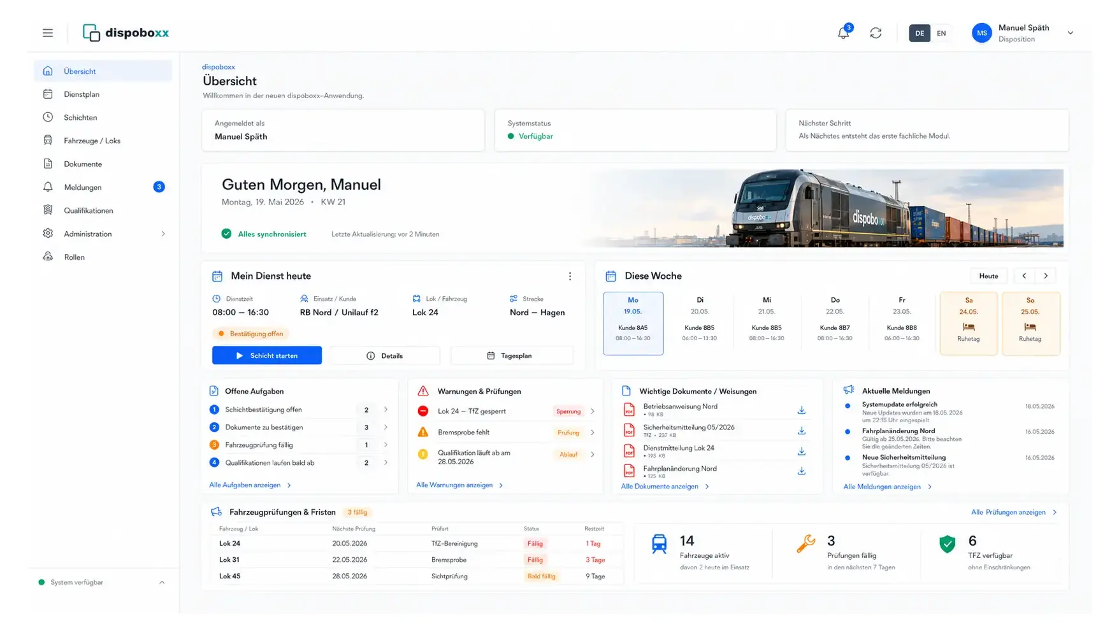The height and width of the screenshot is (635, 1119).
Task: Click the Schichten clock icon in sidebar
Action: (x=48, y=117)
